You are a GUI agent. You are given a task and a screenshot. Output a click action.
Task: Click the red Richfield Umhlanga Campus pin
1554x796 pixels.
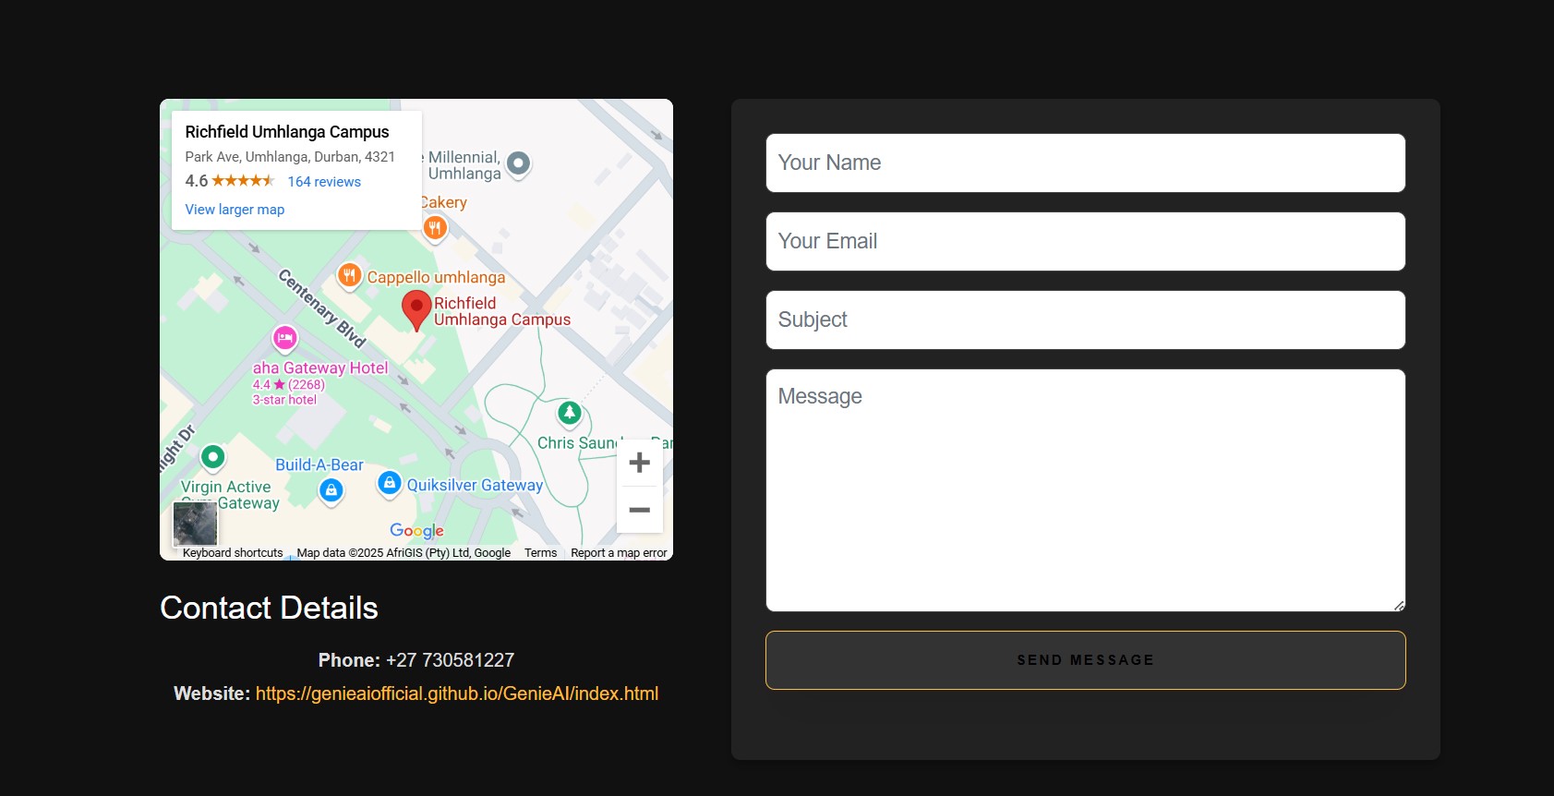point(416,308)
